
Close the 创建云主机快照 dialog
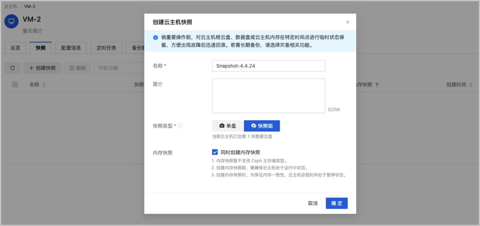tap(348, 22)
